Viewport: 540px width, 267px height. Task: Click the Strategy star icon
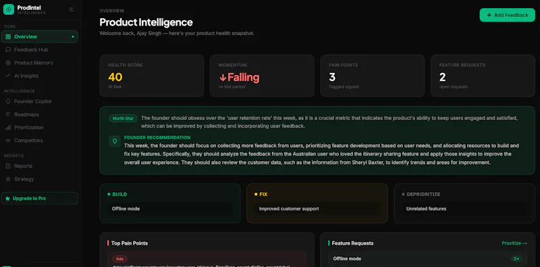coord(8,179)
